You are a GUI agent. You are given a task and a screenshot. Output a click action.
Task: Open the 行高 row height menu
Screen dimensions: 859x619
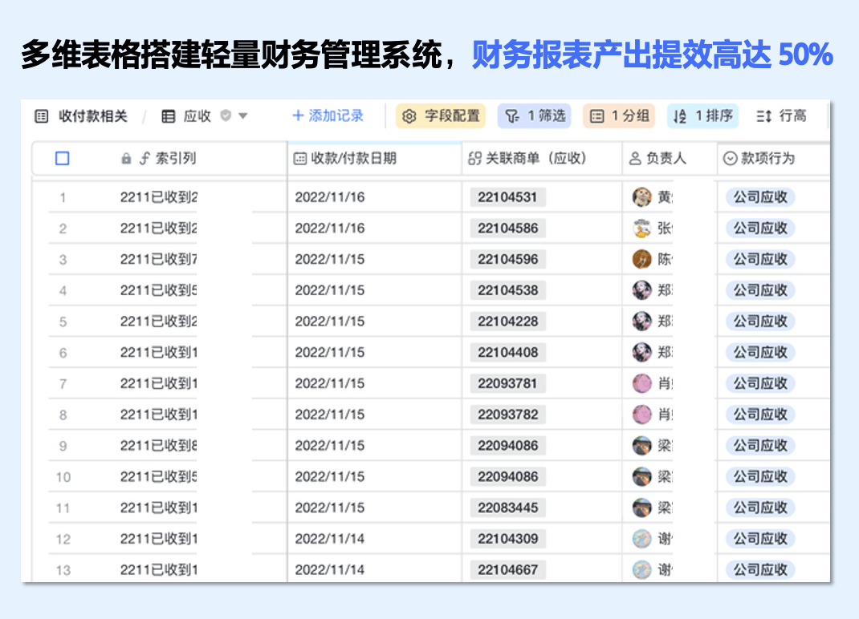point(781,116)
